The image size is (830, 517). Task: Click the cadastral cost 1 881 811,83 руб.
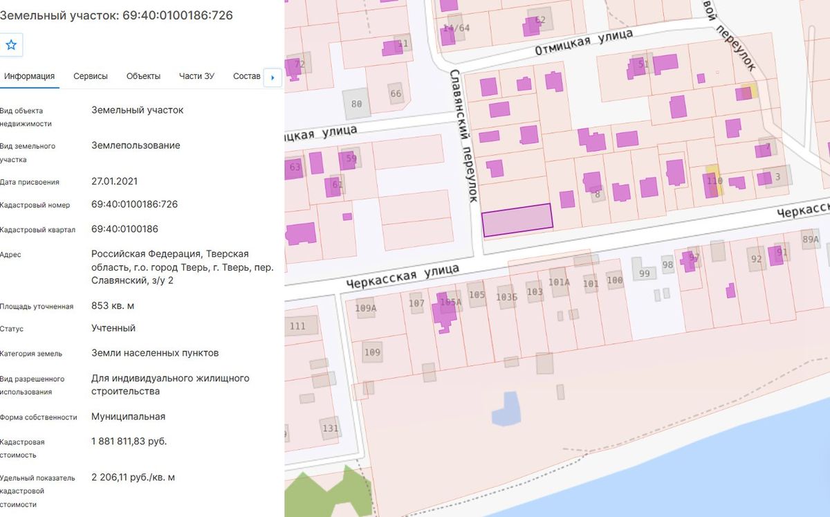tap(129, 441)
